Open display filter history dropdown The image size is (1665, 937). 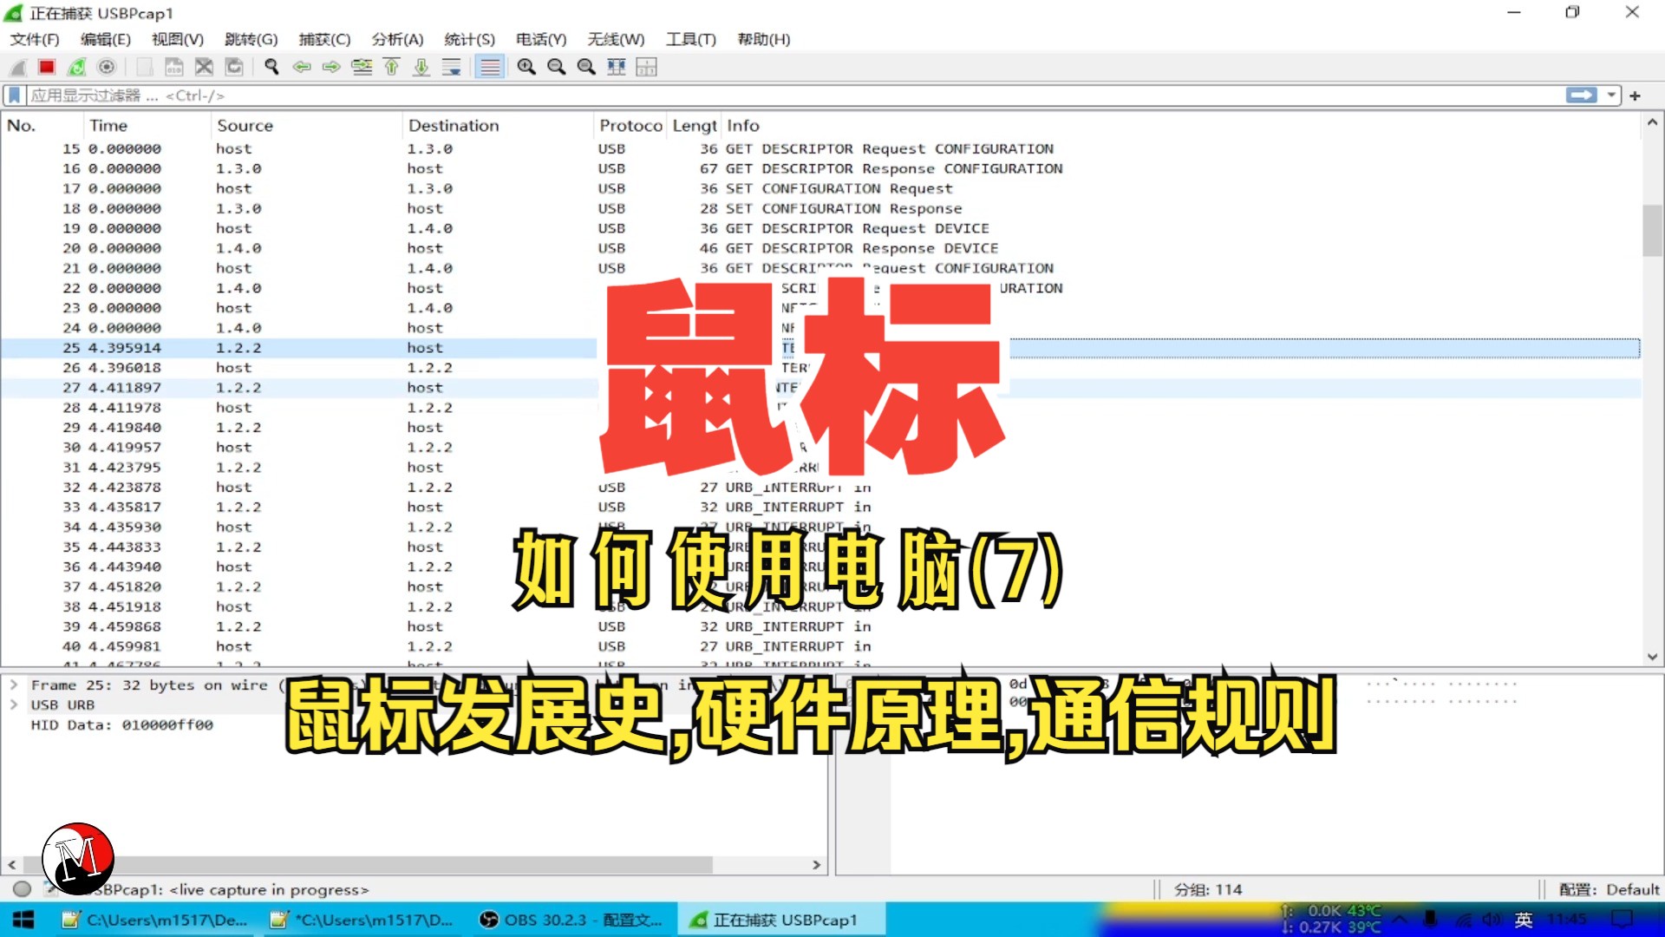1611,95
